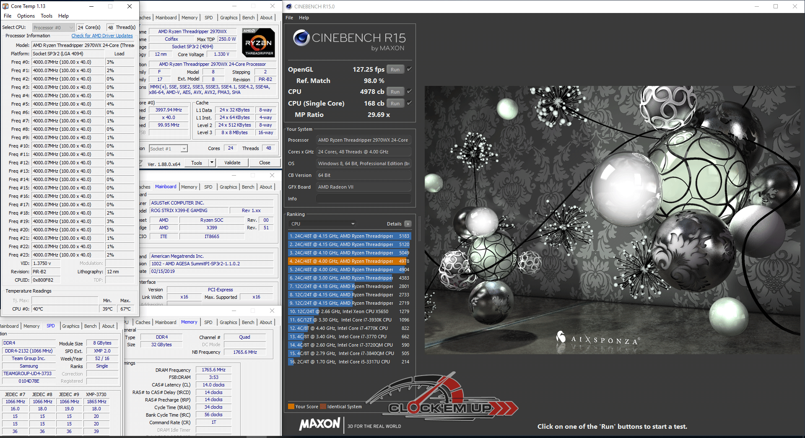
Task: Run the CPU benchmark test
Action: click(395, 92)
